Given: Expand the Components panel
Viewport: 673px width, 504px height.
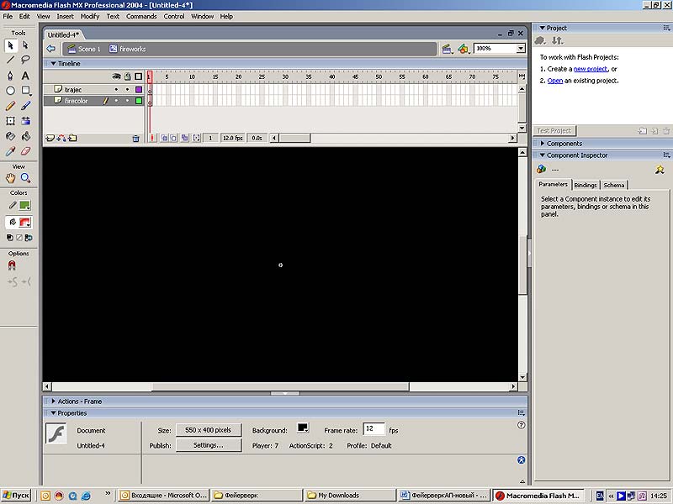Looking at the screenshot, I should pos(564,144).
